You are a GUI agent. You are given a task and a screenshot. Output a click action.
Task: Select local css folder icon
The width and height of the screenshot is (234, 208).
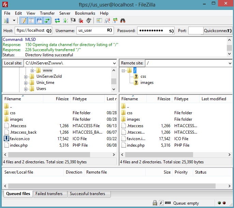[x=6, y=113]
